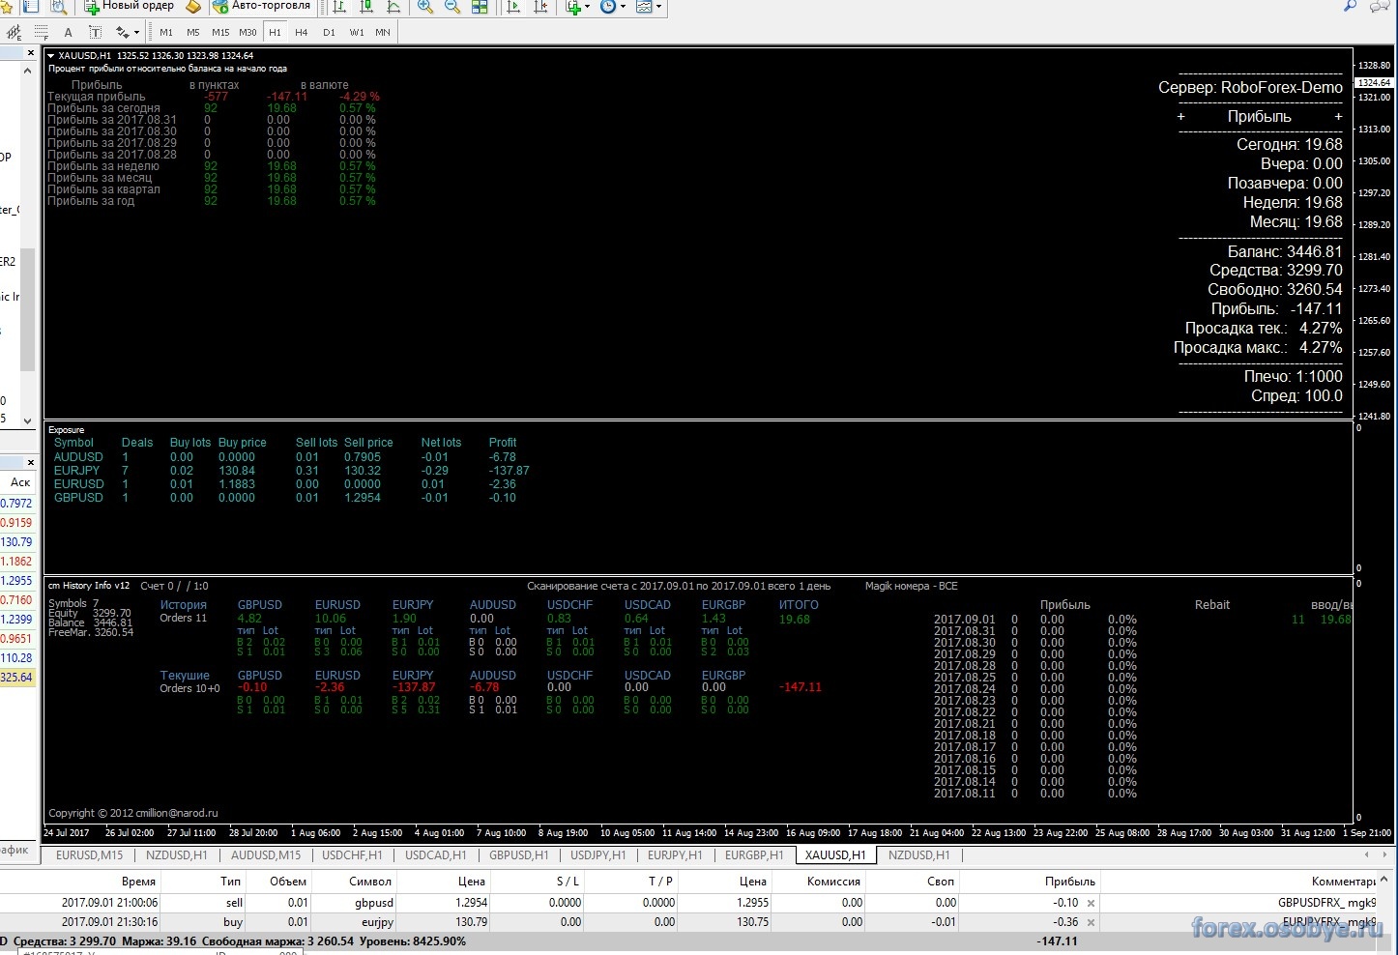Select the Fibonacci retracement tool

pos(42,32)
